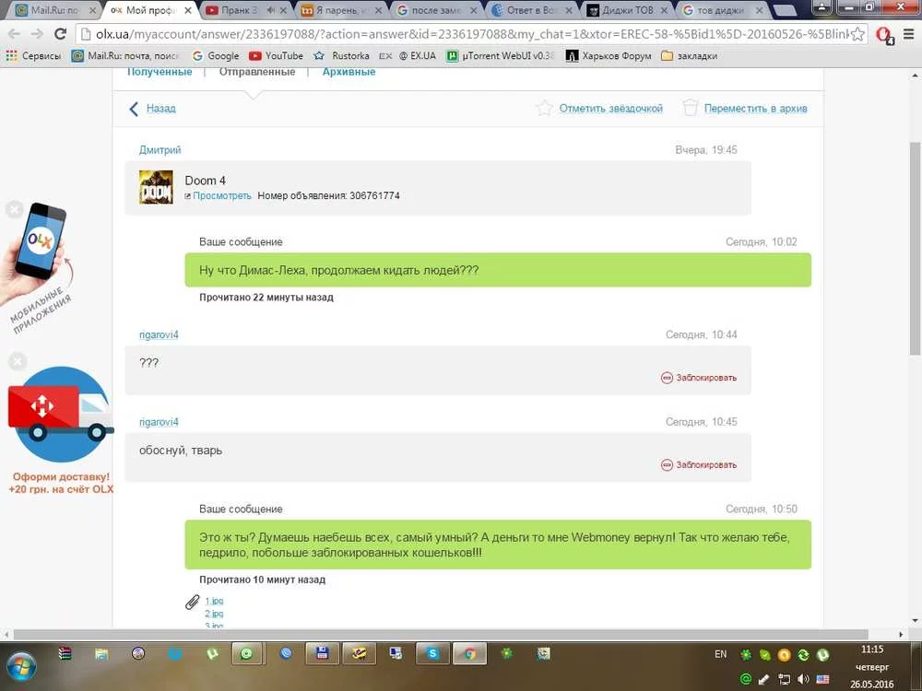The width and height of the screenshot is (922, 691).
Task: Open the OLX mobile apps promo
Action: point(40,267)
